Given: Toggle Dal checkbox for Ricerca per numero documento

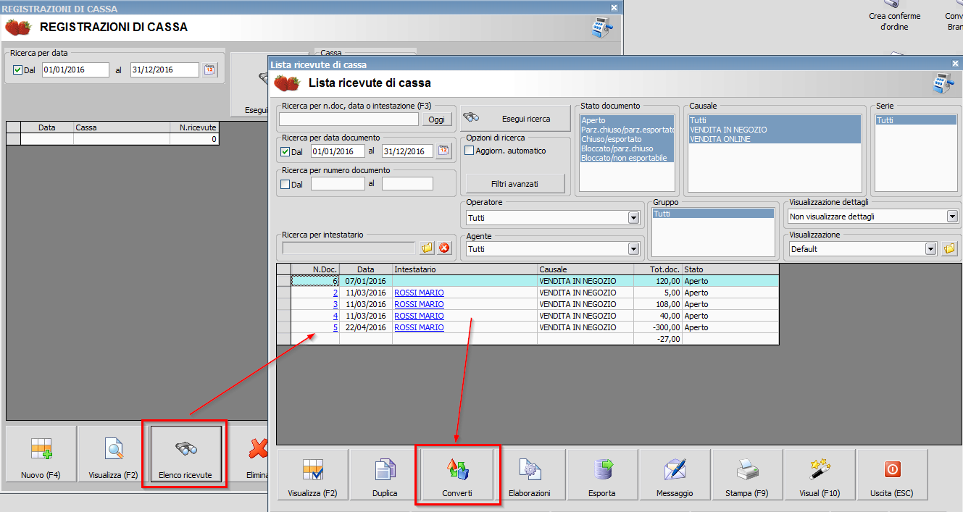Looking at the screenshot, I should tap(285, 184).
